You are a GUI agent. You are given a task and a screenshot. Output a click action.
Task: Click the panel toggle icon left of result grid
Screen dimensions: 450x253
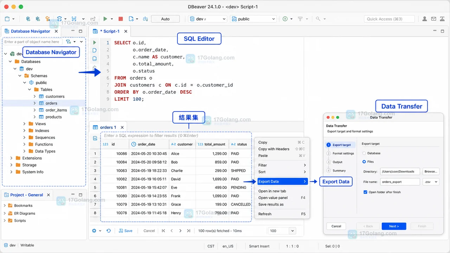tap(95, 138)
